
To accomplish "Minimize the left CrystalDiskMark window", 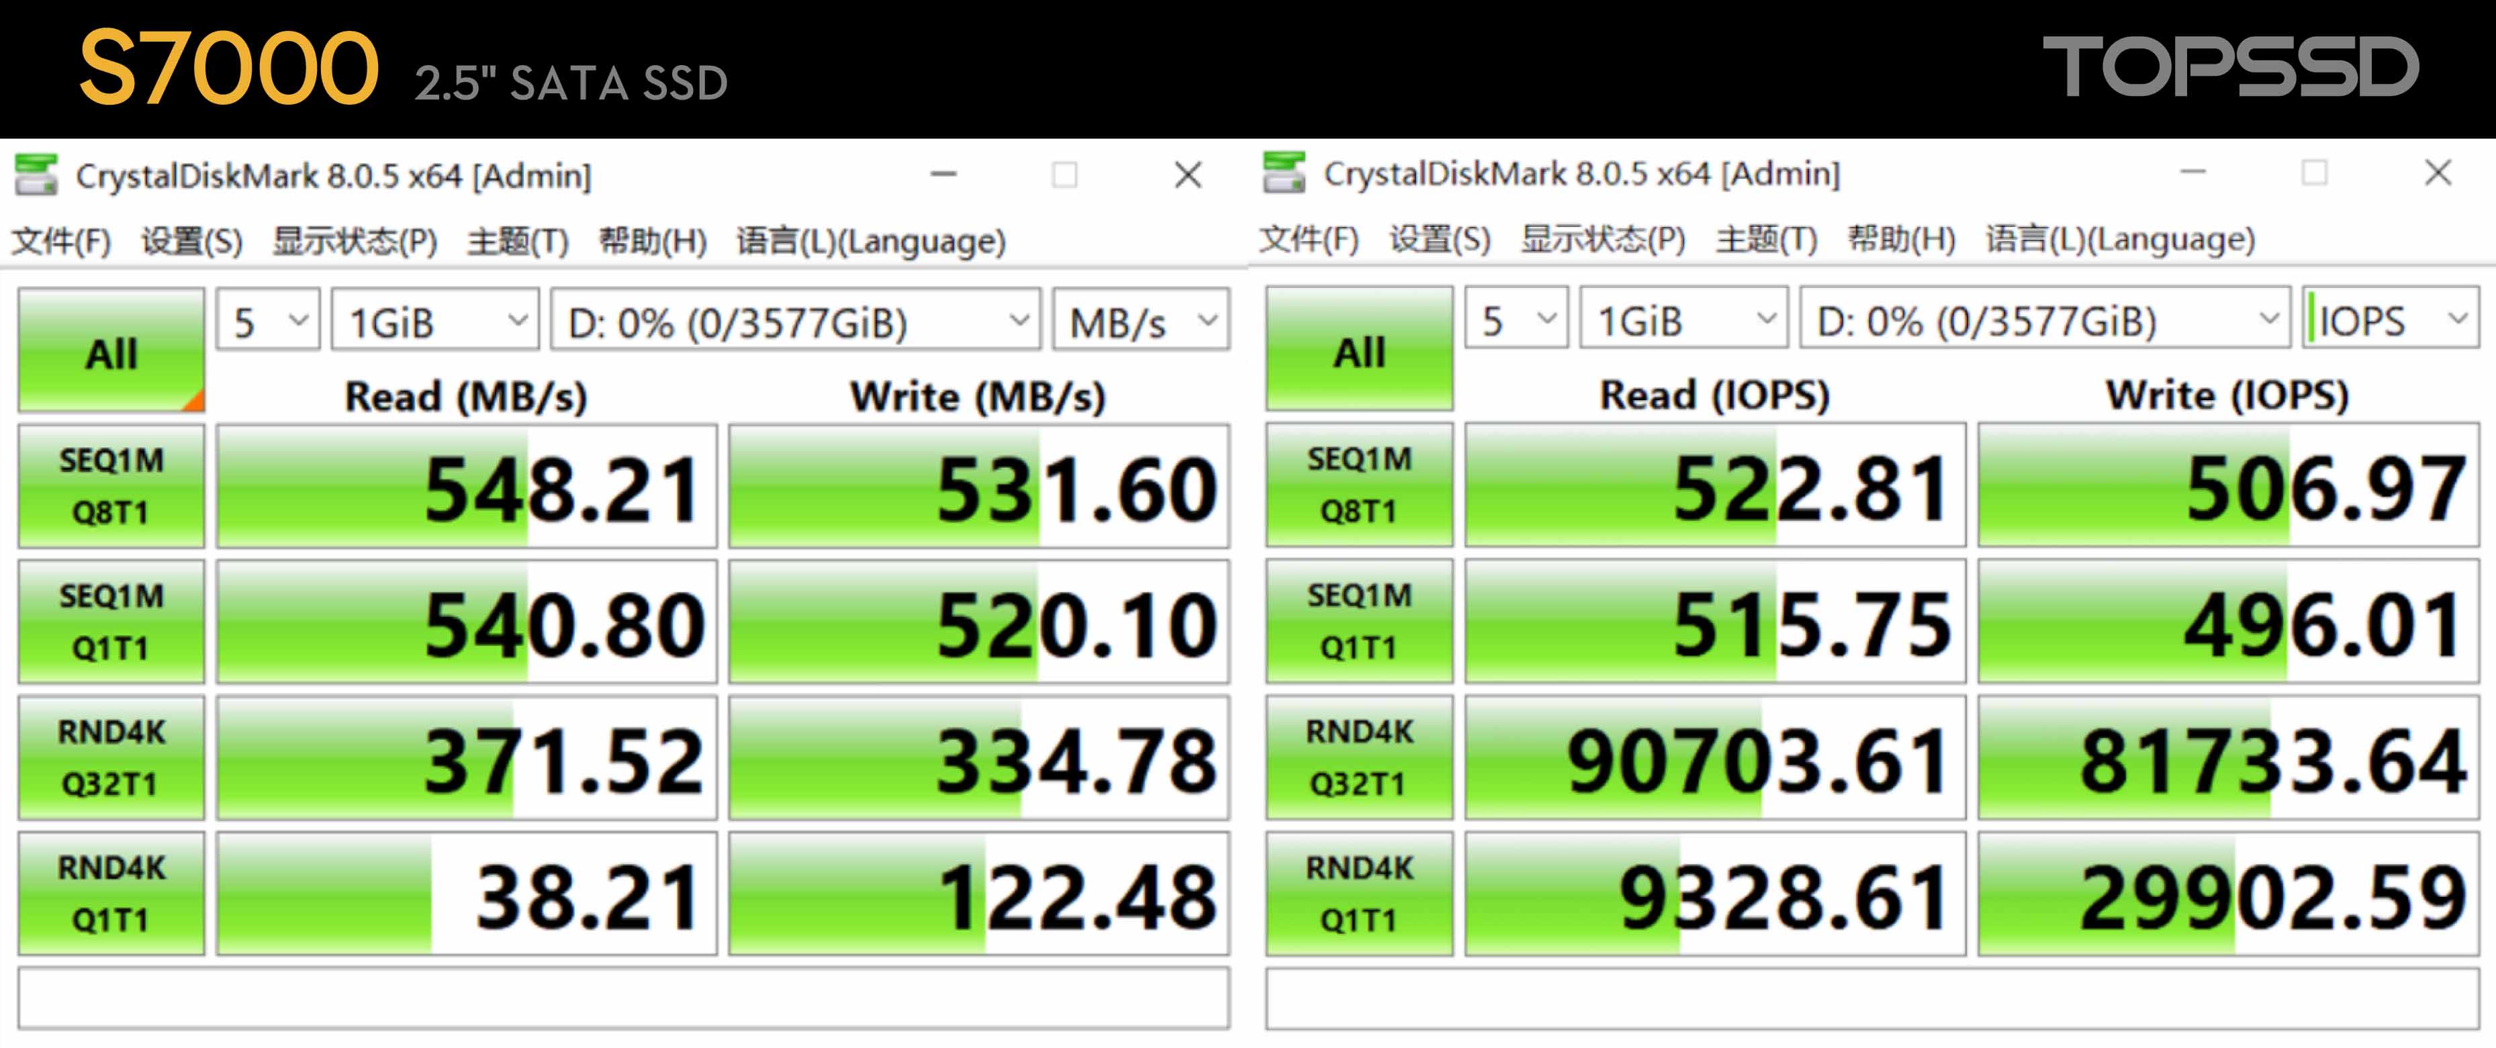I will coord(943,175).
